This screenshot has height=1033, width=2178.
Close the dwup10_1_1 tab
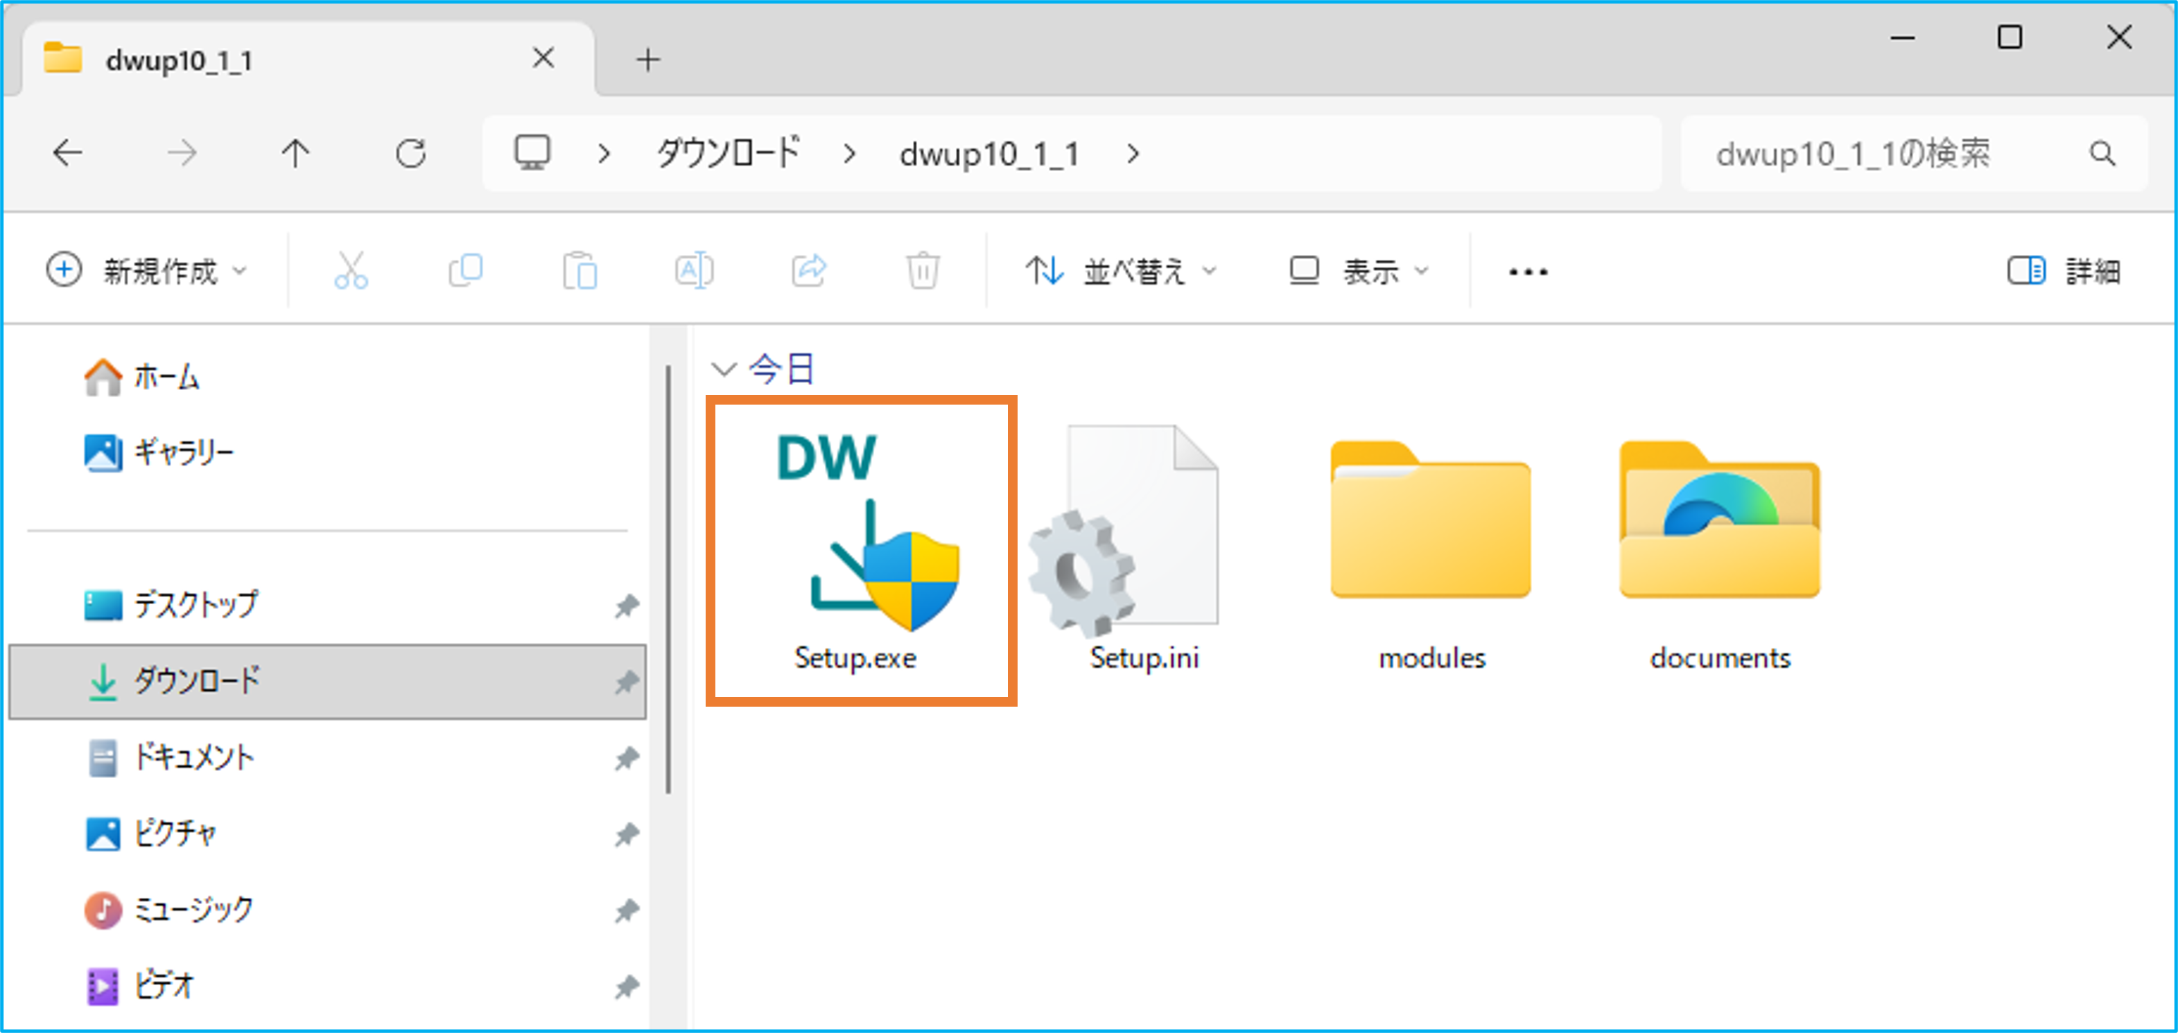coord(543,58)
